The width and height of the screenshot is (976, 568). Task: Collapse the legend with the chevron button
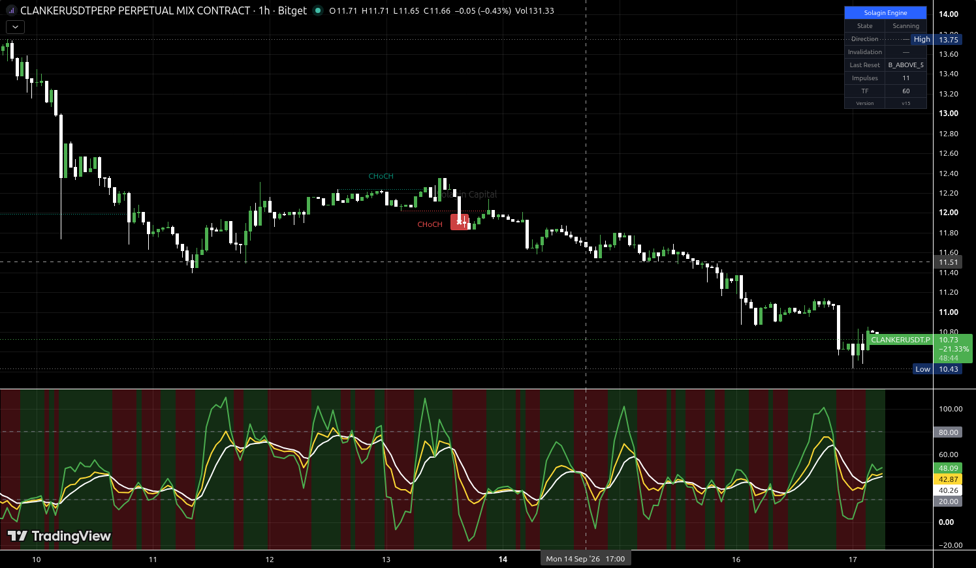point(15,27)
